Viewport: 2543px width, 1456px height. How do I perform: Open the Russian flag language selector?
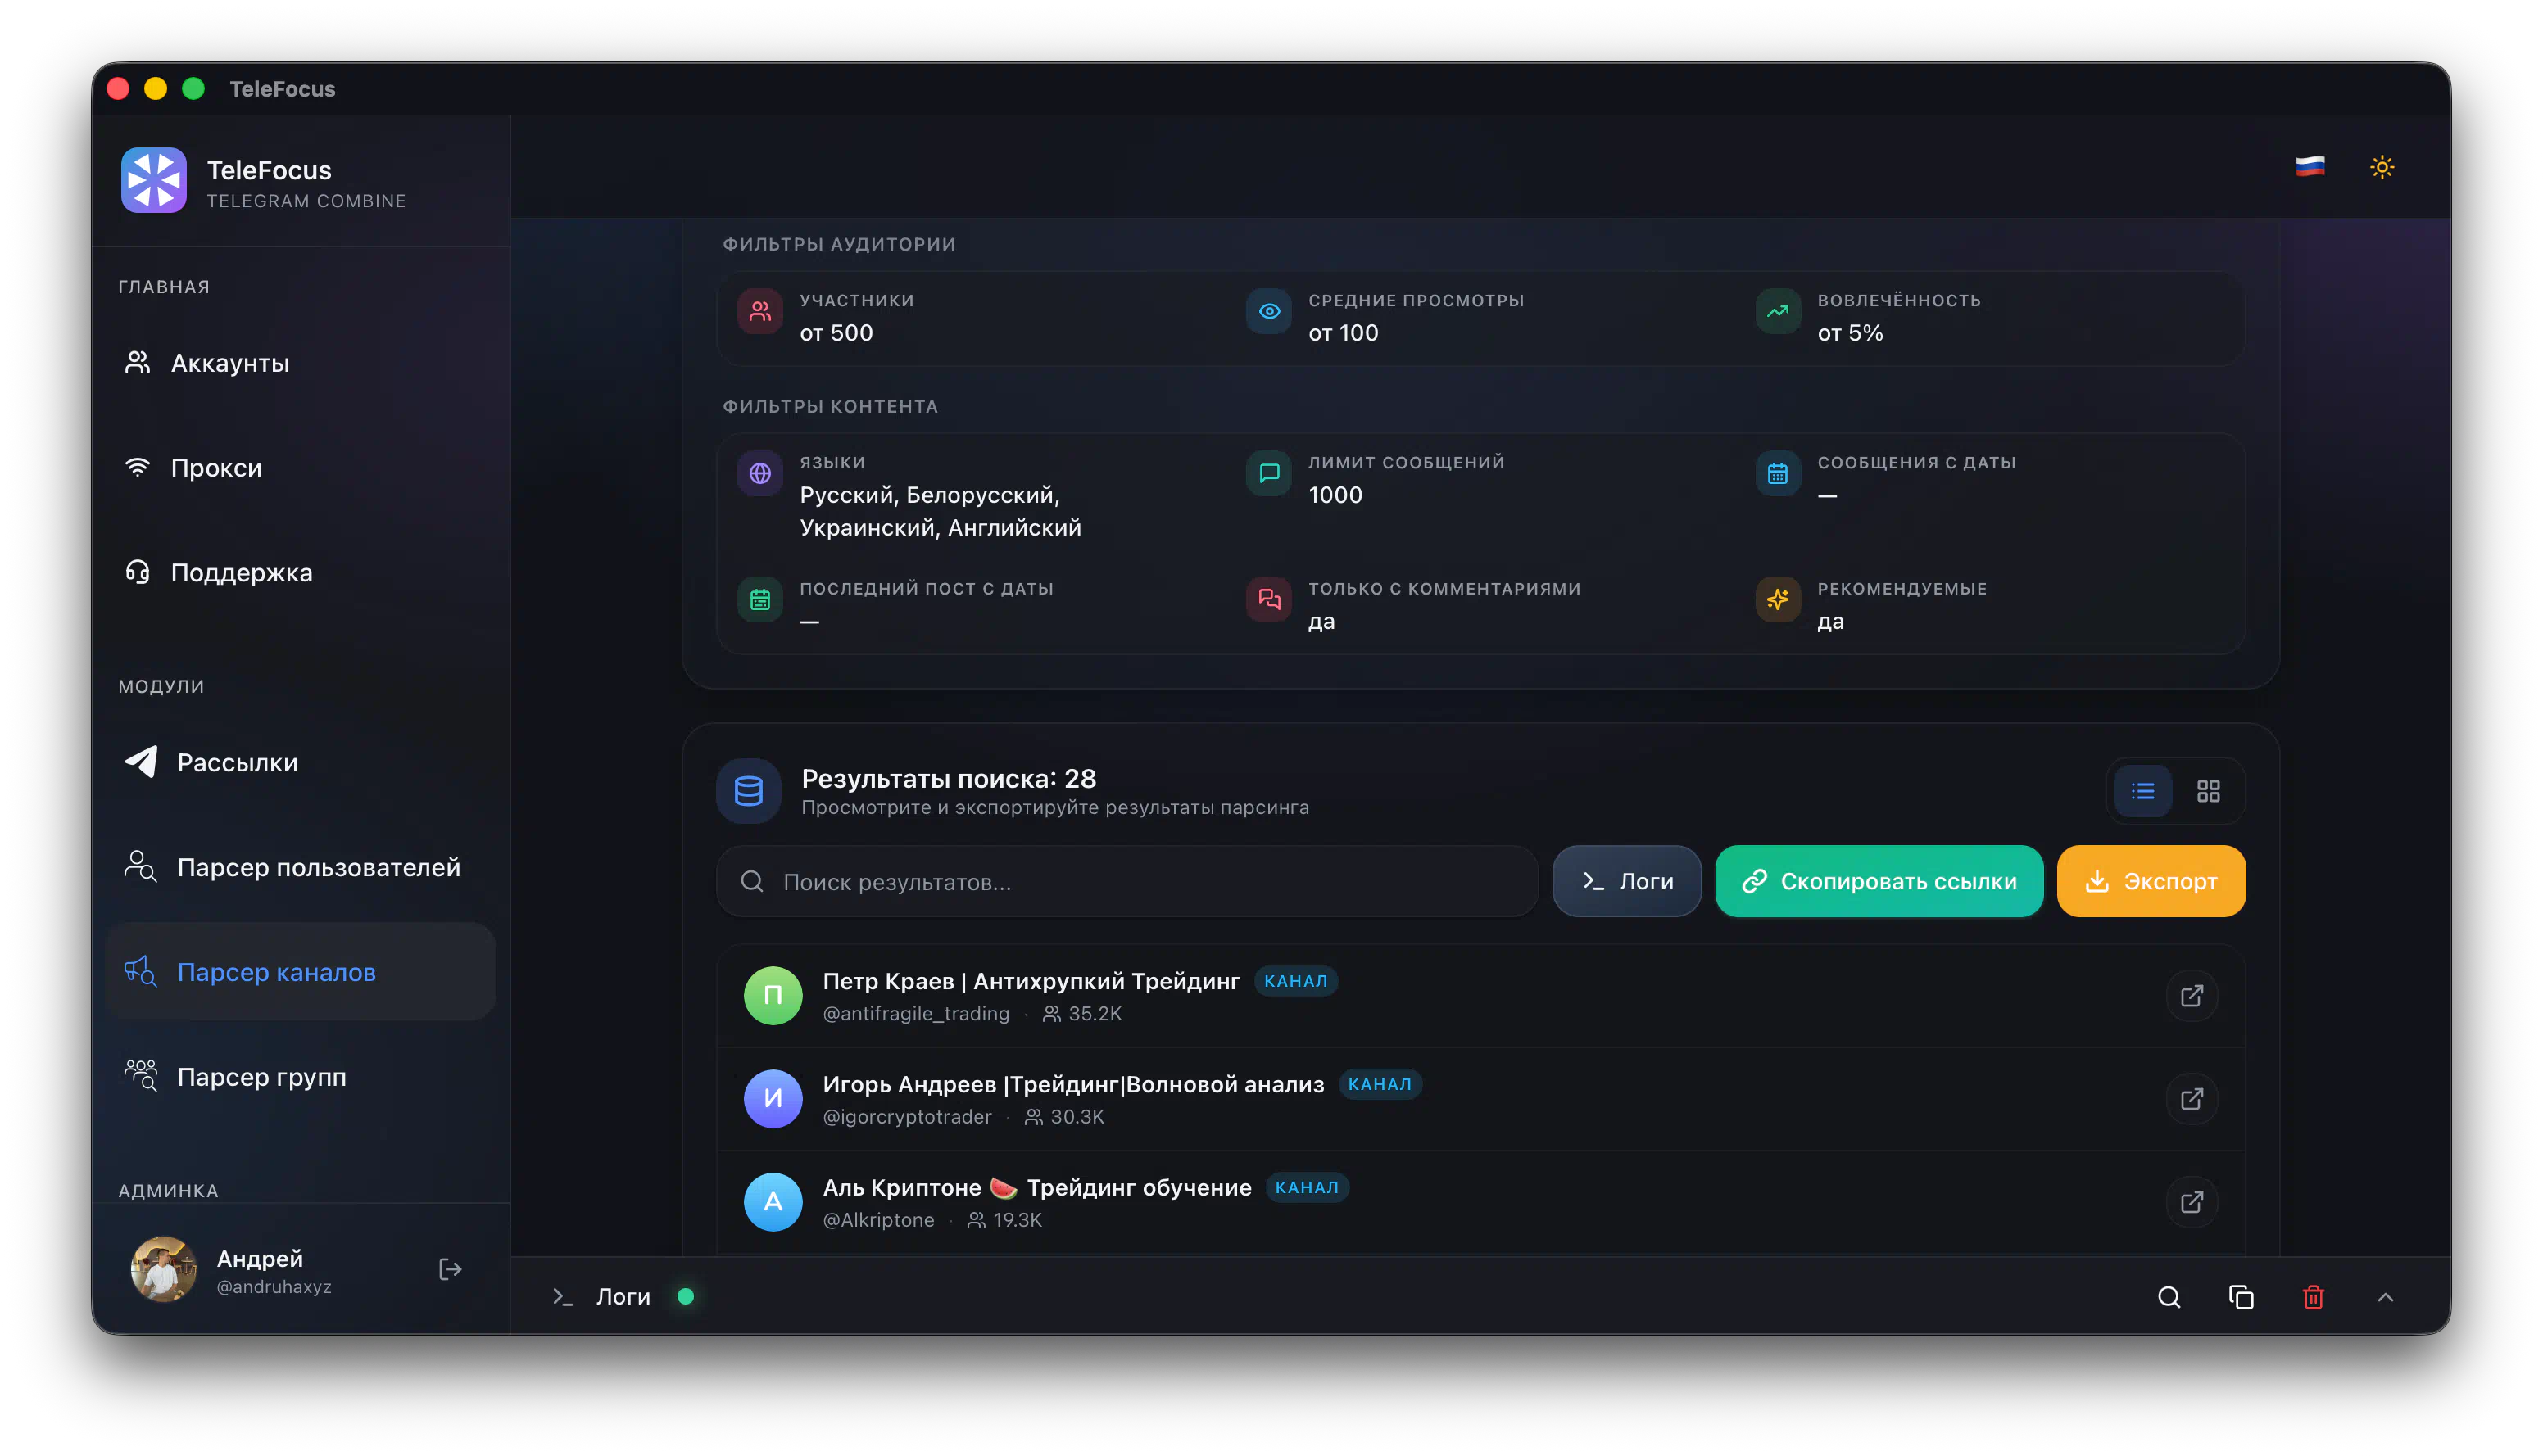click(x=2309, y=167)
